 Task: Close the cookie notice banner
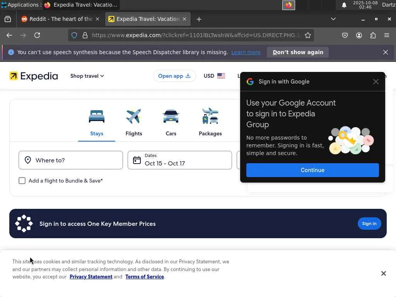pyautogui.click(x=383, y=273)
